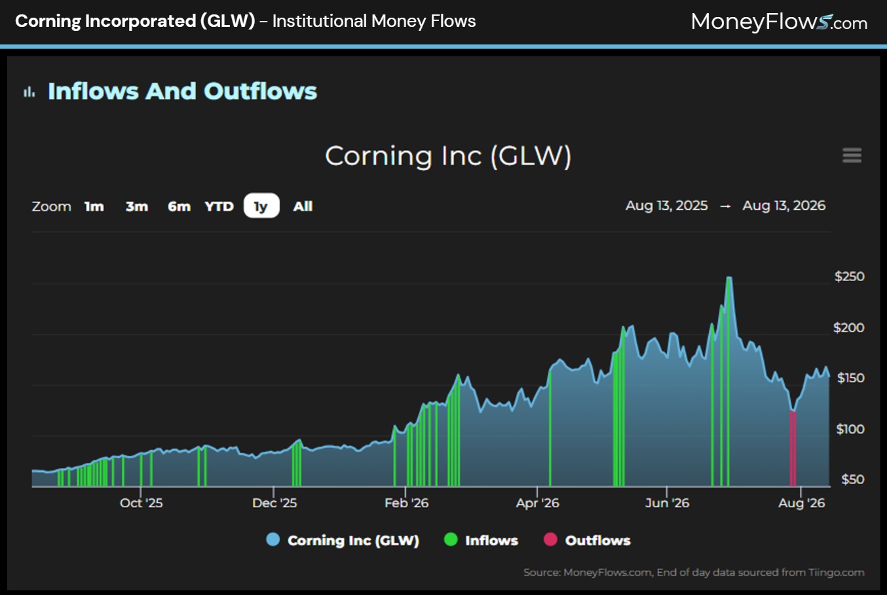Toggle Inflows series in legend
Screen dimensions: 887x595
click(x=481, y=540)
